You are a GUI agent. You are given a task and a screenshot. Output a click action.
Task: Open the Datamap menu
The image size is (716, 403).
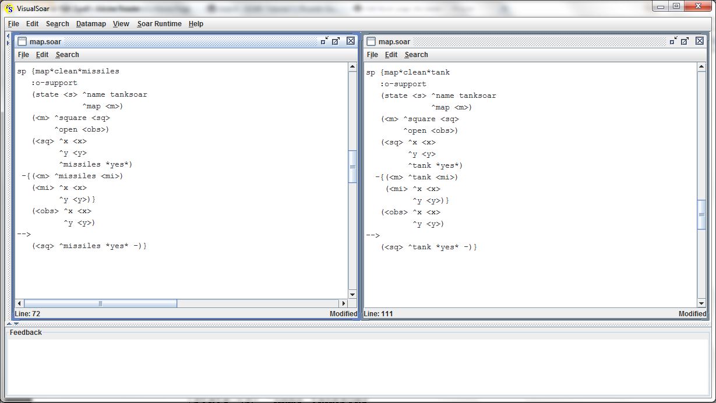coord(91,24)
